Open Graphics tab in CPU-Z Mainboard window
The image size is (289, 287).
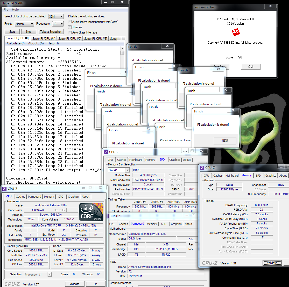coord(176,224)
